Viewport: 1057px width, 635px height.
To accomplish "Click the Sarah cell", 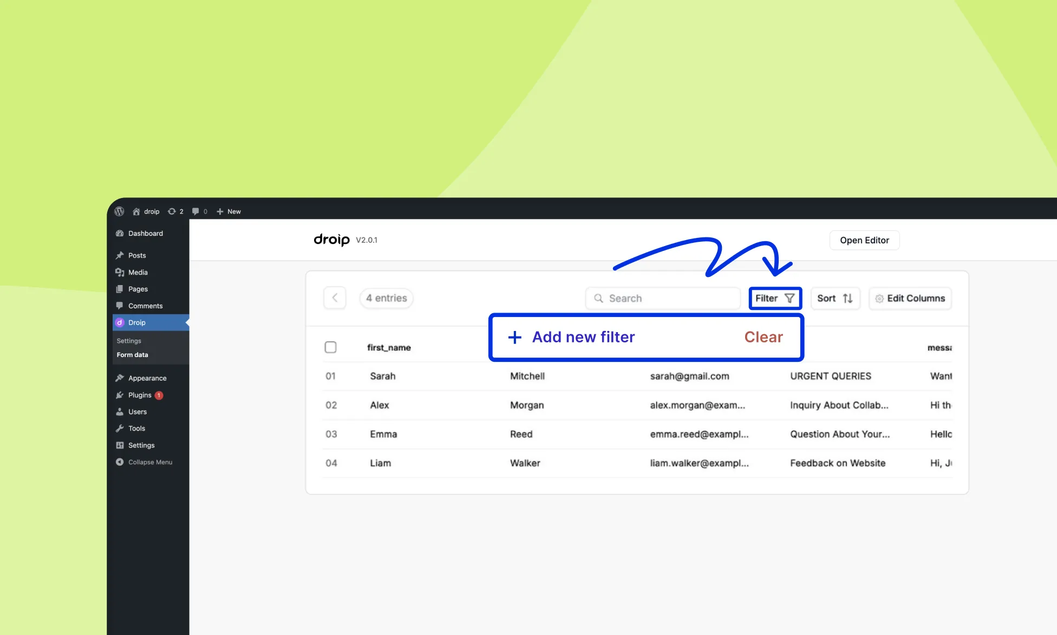I will pos(383,376).
